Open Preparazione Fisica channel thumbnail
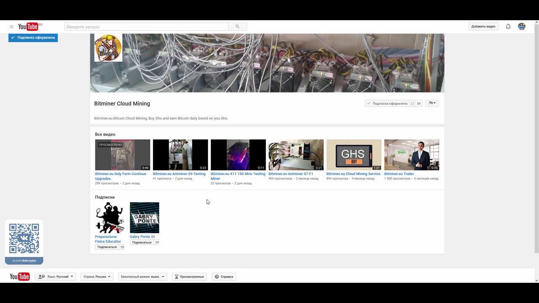 [x=109, y=218]
